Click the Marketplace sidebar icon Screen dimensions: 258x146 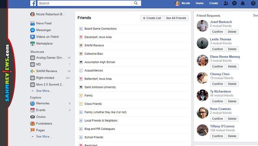[32, 43]
